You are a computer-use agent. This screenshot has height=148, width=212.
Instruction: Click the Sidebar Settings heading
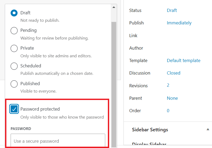pos(150,130)
